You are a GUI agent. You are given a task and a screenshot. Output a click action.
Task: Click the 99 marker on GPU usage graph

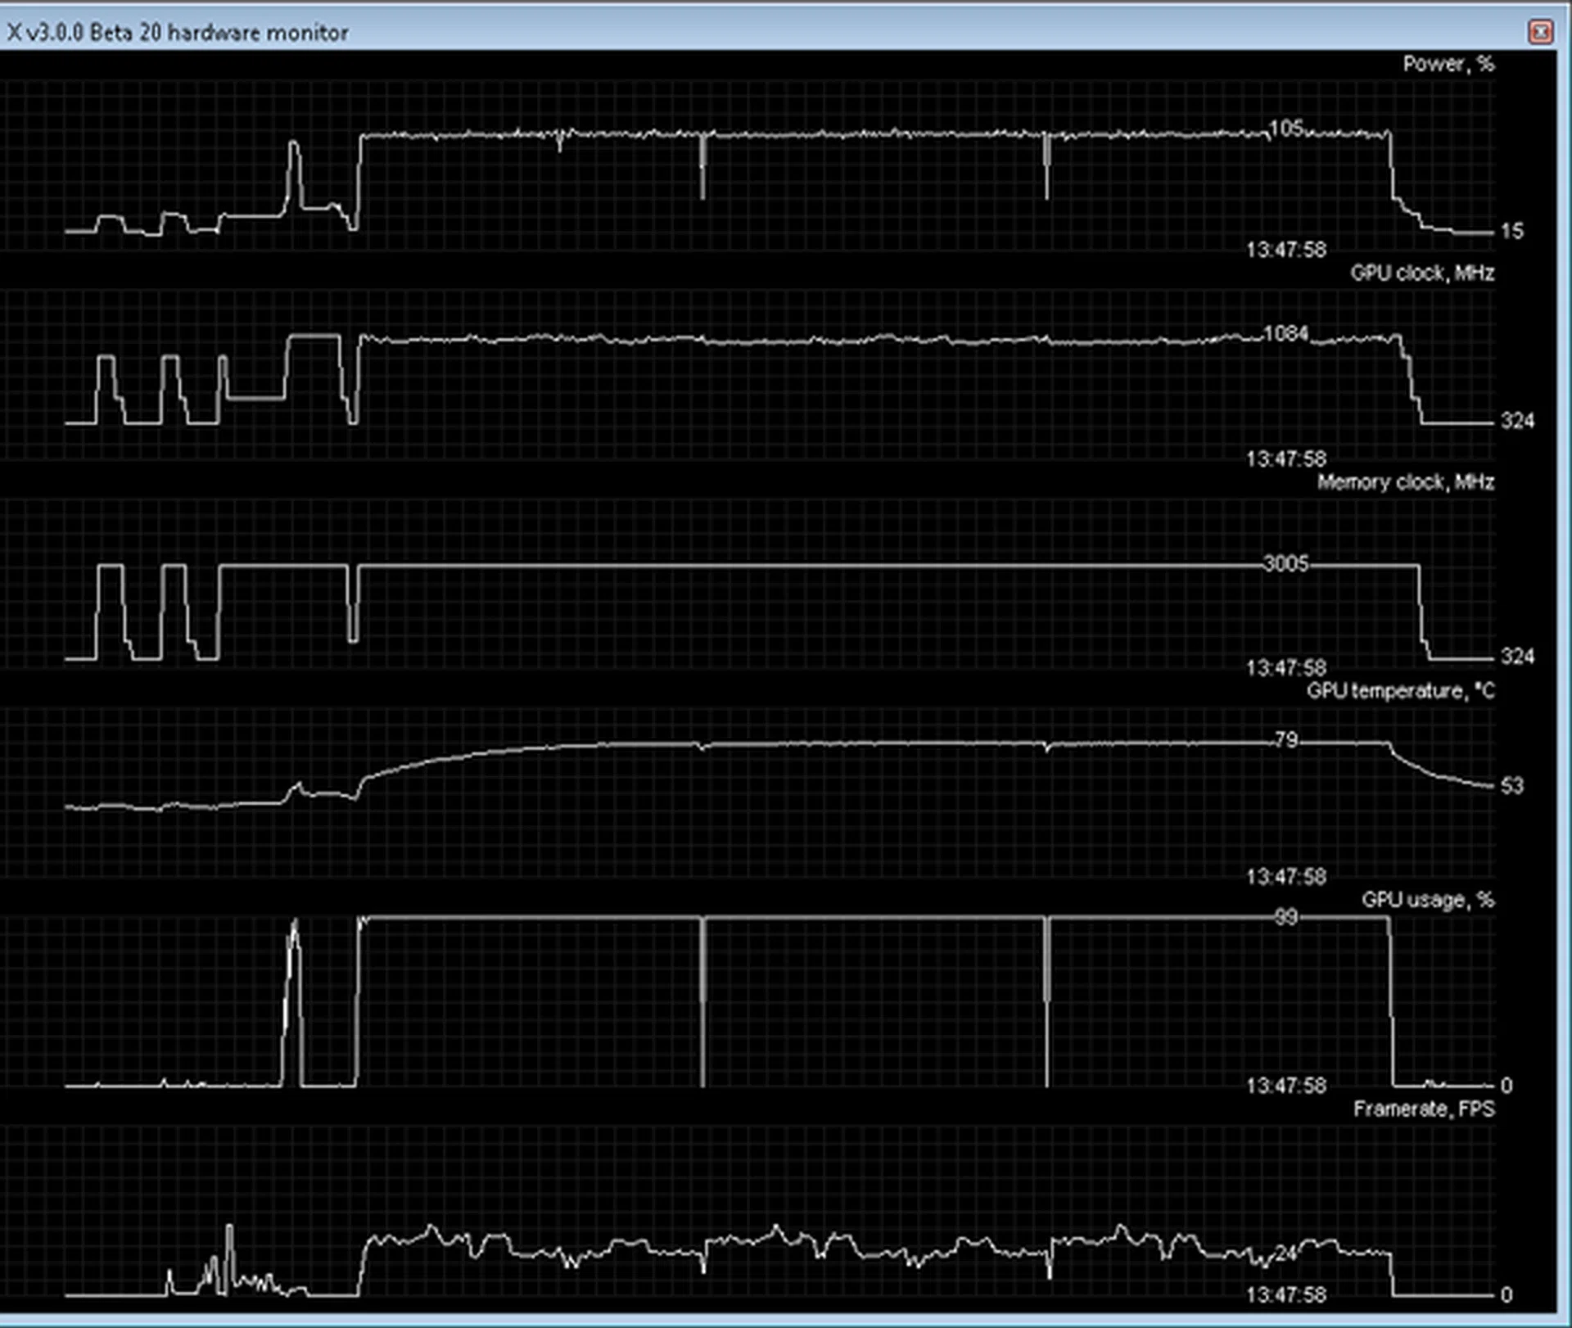pos(1286,917)
